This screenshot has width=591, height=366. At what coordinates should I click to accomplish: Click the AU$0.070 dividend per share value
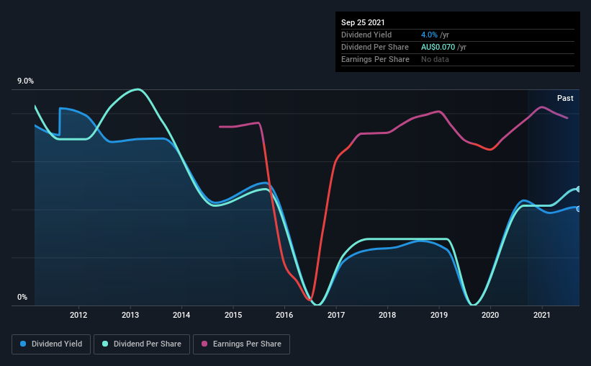pyautogui.click(x=438, y=47)
